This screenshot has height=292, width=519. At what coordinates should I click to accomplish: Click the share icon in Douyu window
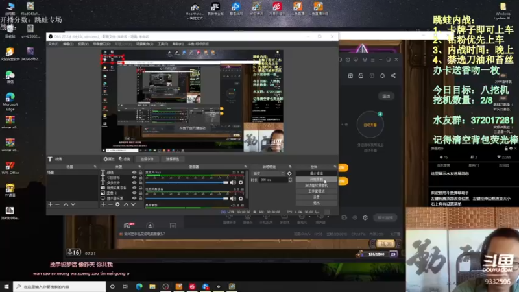[393, 75]
